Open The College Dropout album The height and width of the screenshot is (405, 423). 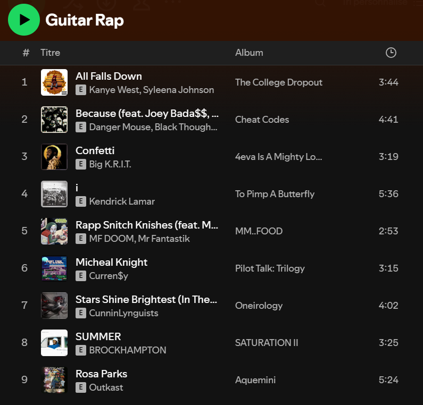[279, 82]
